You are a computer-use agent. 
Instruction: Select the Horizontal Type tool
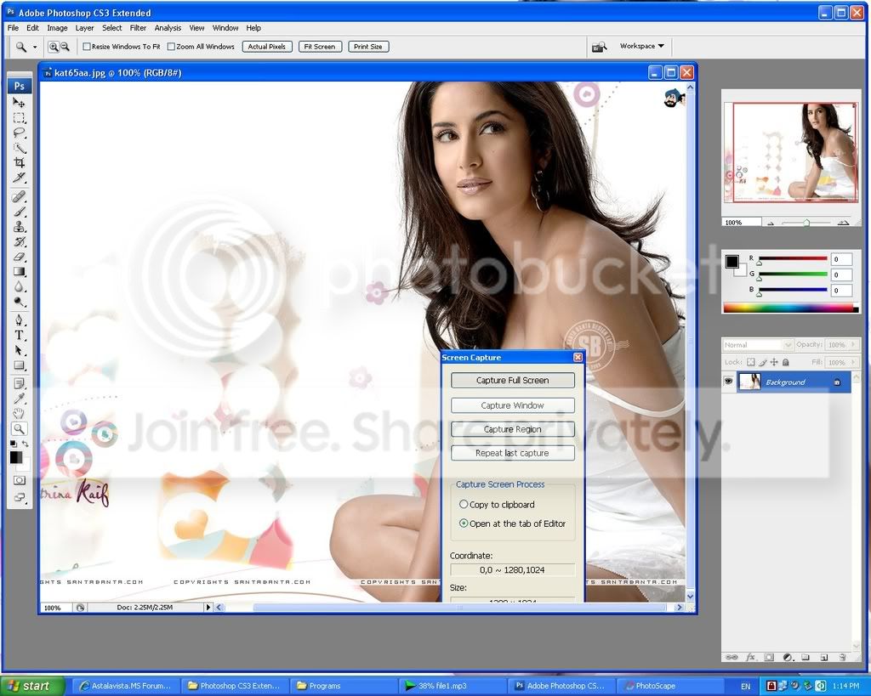pos(19,335)
